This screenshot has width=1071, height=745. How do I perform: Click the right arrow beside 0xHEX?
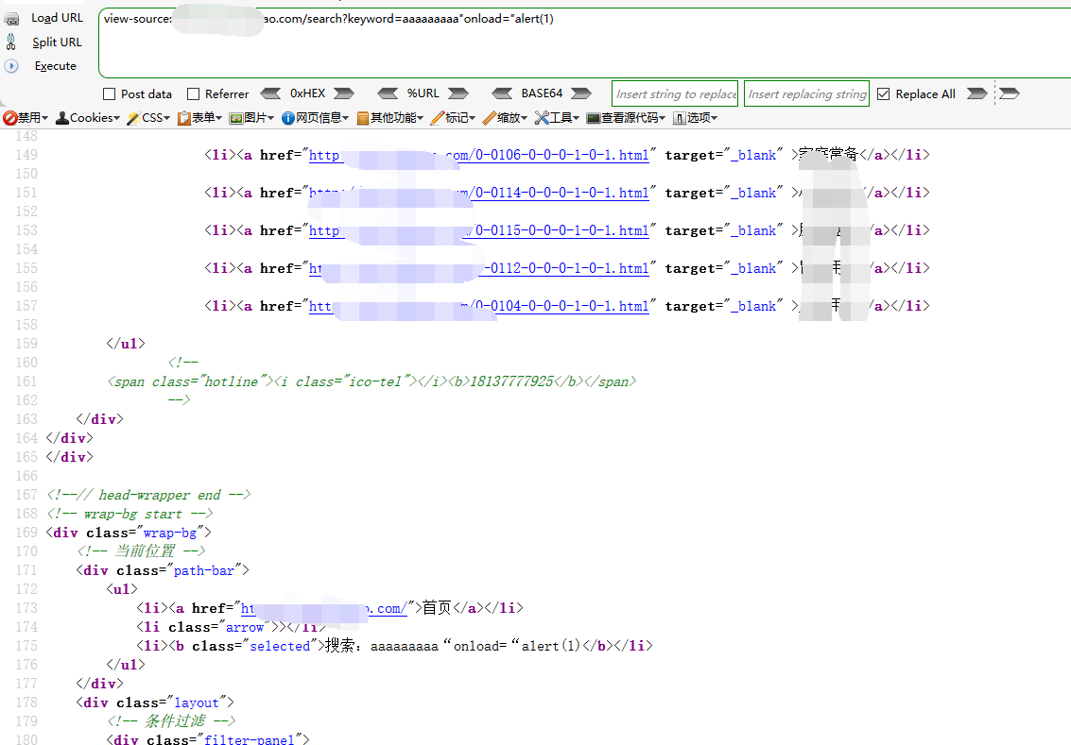click(x=343, y=93)
